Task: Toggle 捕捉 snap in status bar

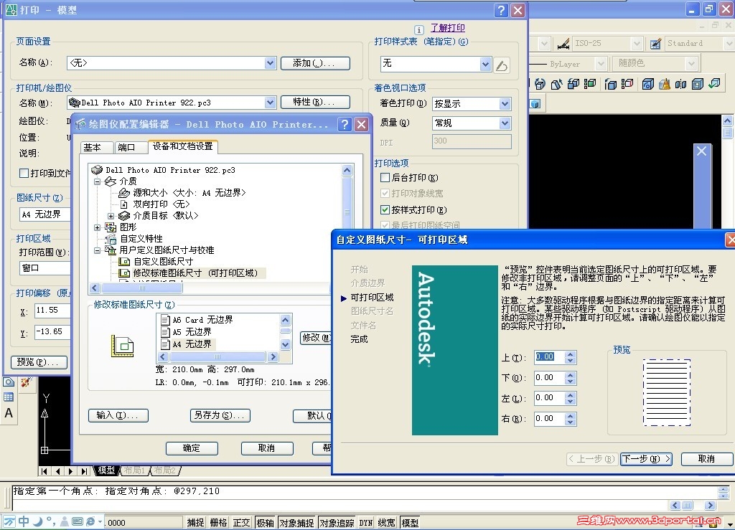Action: click(195, 523)
